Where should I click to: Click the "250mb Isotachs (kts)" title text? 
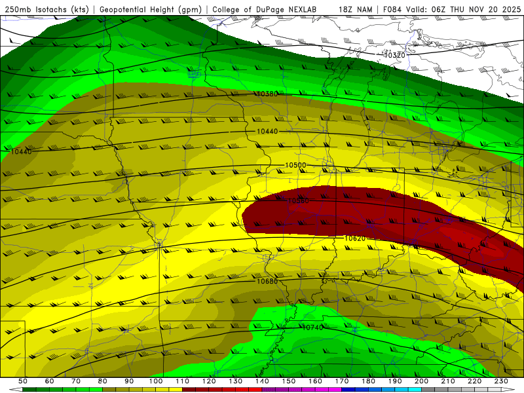(x=47, y=10)
